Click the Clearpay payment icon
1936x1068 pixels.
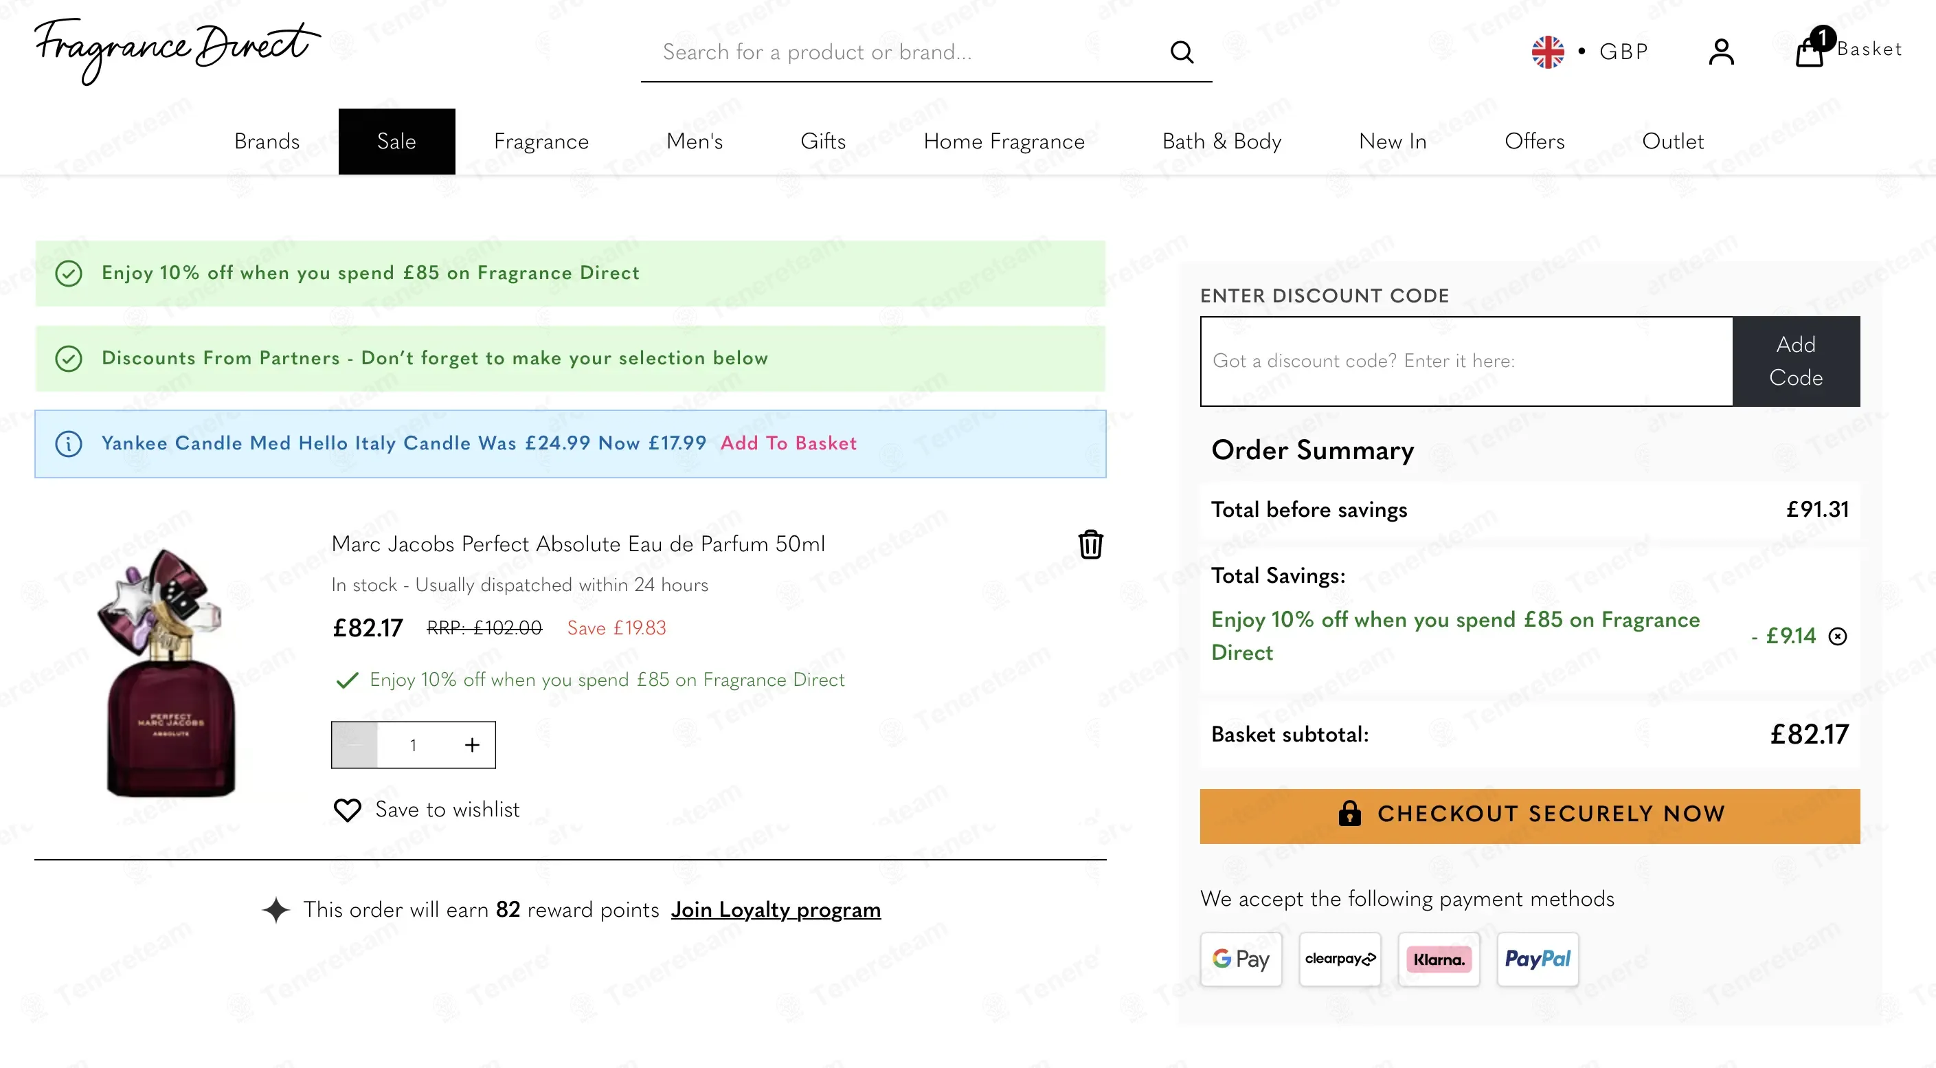coord(1340,959)
